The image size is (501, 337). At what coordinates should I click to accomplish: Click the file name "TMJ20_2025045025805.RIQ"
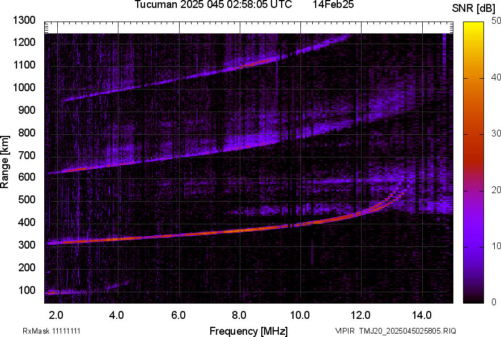pos(407,331)
